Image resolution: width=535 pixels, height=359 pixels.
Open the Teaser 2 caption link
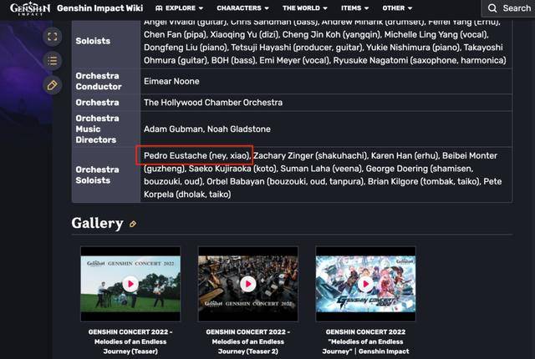[x=248, y=341]
